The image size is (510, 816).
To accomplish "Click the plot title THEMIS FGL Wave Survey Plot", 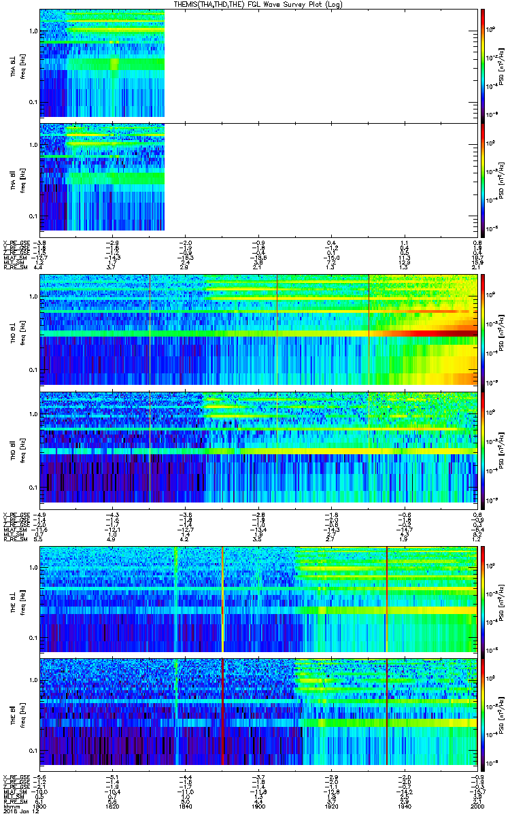I will pyautogui.click(x=259, y=4).
